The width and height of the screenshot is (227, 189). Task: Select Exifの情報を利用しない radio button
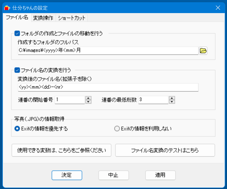[117, 129]
